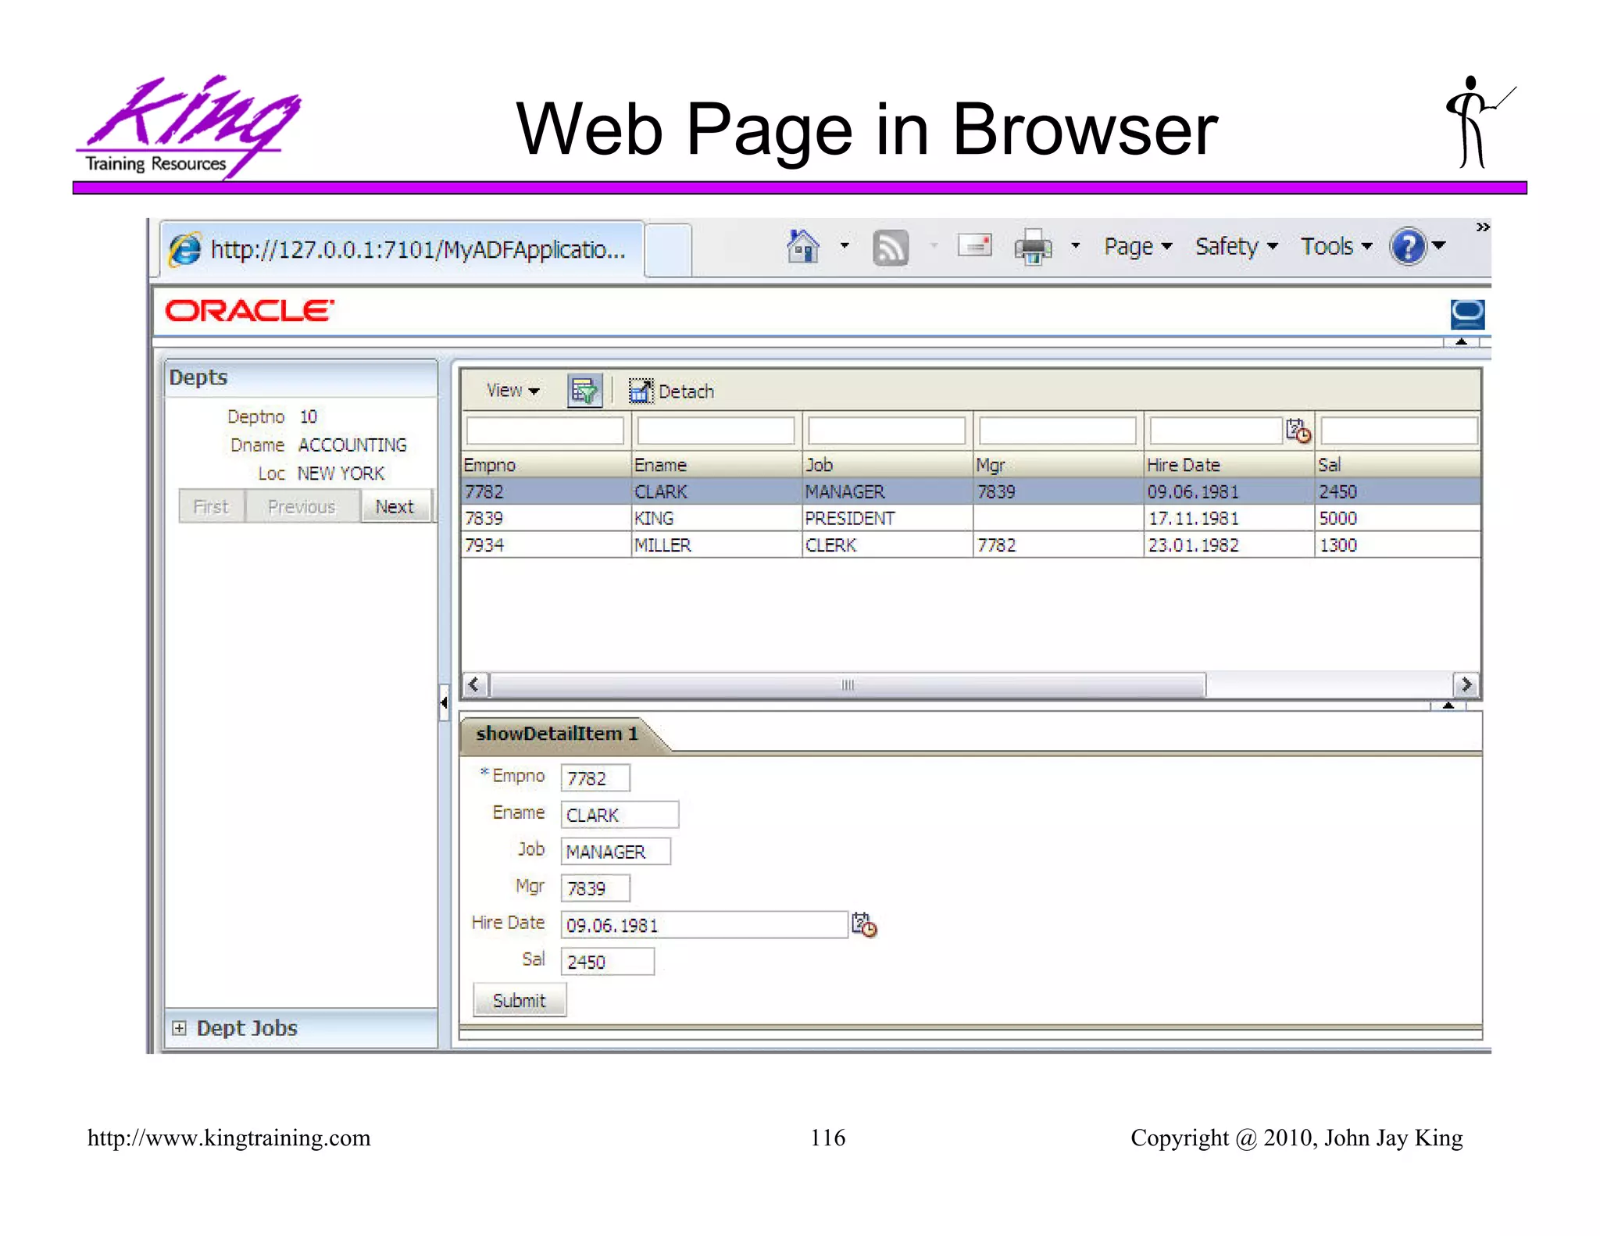Expand the Dept Jobs panel

(180, 1028)
